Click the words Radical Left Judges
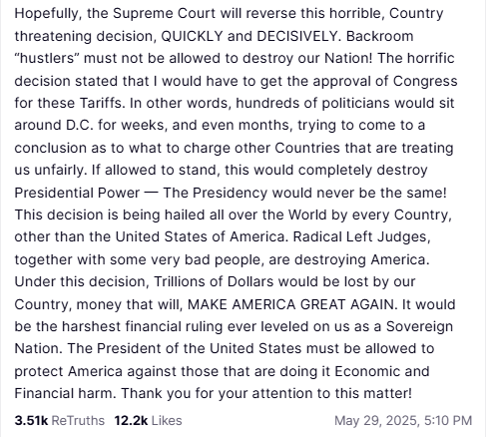Viewport: 487px width, 437px height. click(361, 237)
